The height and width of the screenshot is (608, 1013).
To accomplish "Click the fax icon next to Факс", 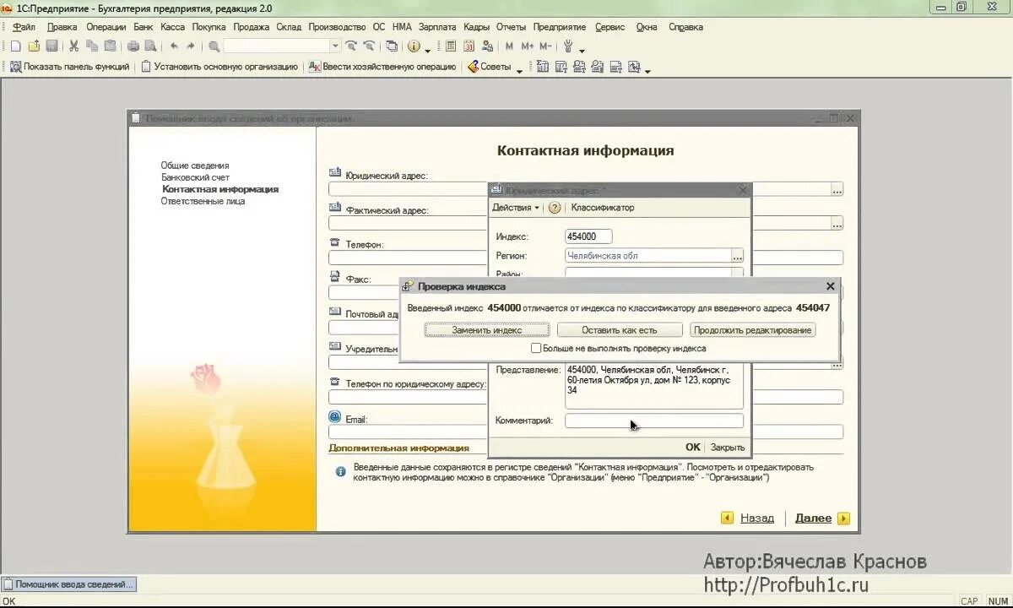I will [x=335, y=277].
